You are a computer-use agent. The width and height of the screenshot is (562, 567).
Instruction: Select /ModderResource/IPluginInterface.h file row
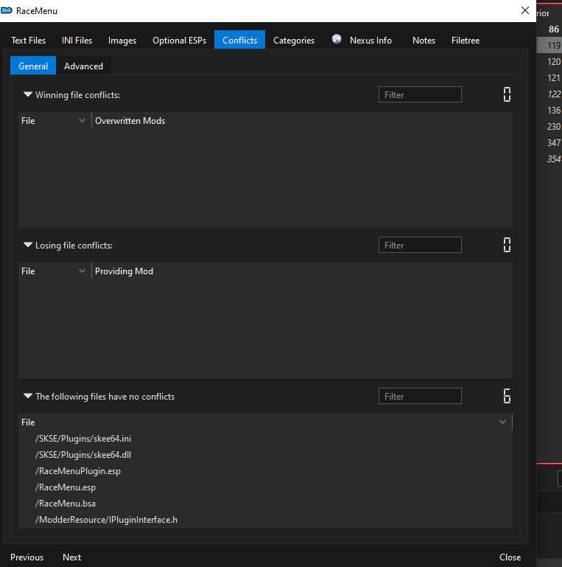click(265, 520)
